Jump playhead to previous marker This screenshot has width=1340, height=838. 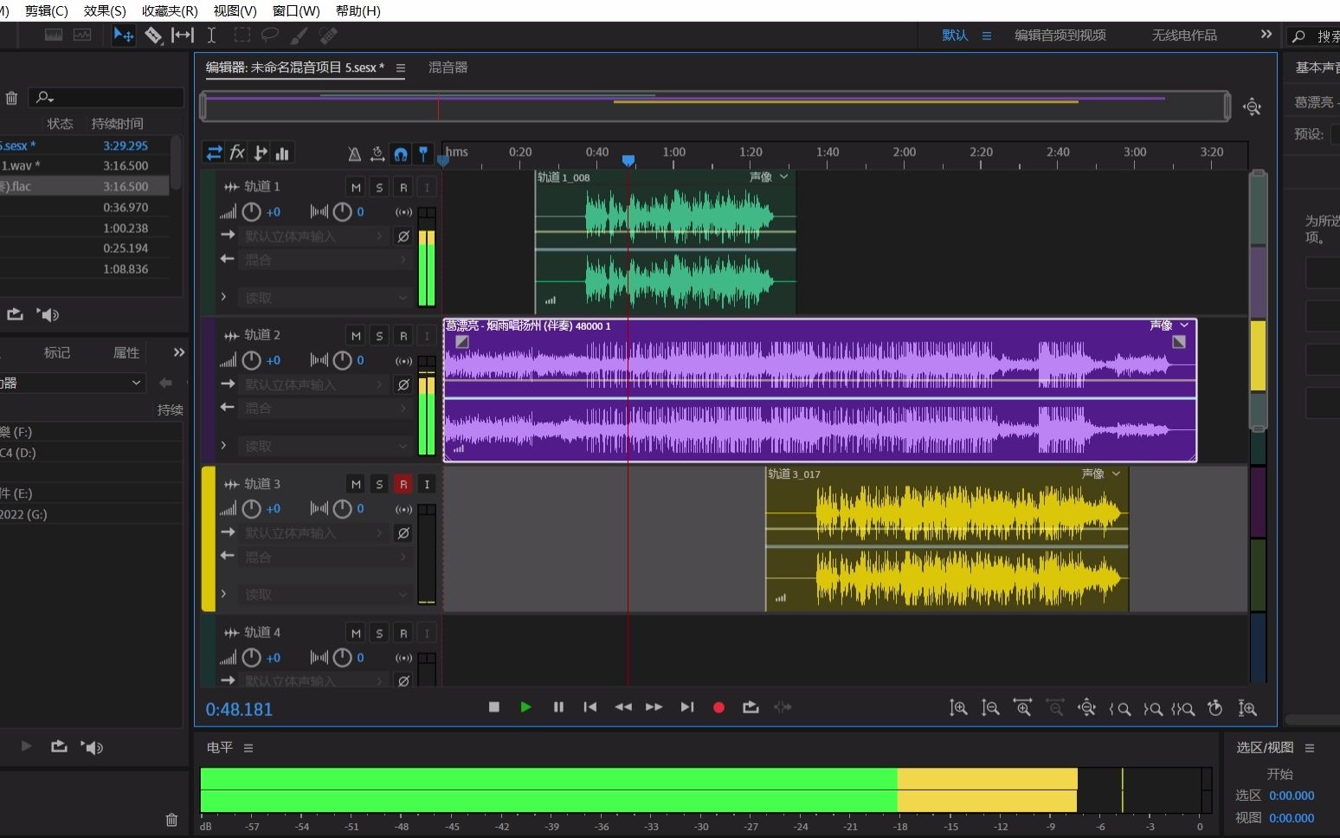pyautogui.click(x=590, y=707)
